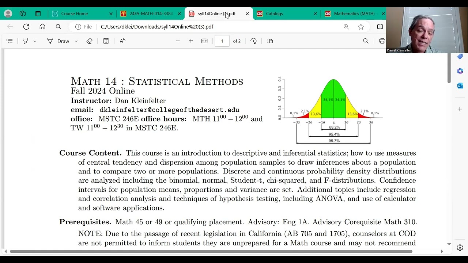Click the Prerequisites heading
Screen dimensions: 468x263
point(85,222)
